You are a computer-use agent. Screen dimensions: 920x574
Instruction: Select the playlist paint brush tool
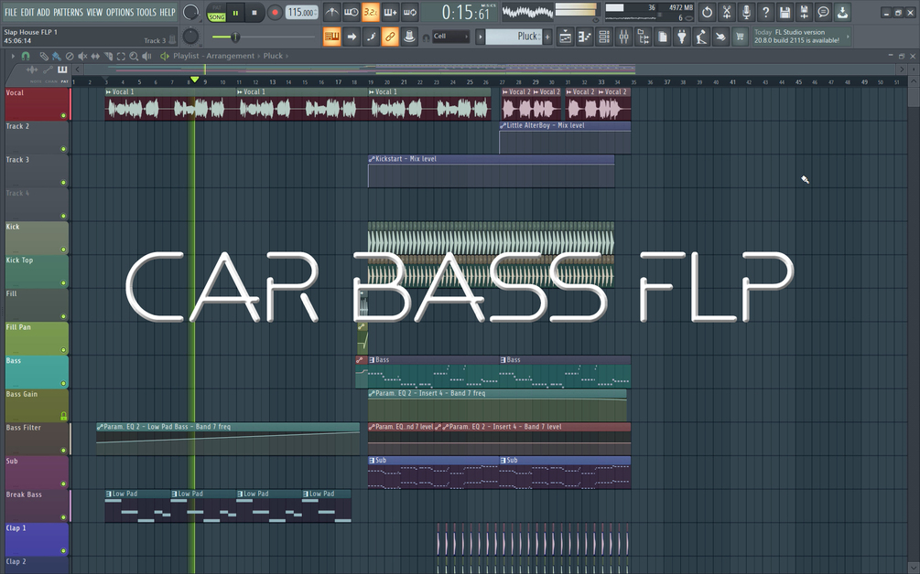click(57, 57)
